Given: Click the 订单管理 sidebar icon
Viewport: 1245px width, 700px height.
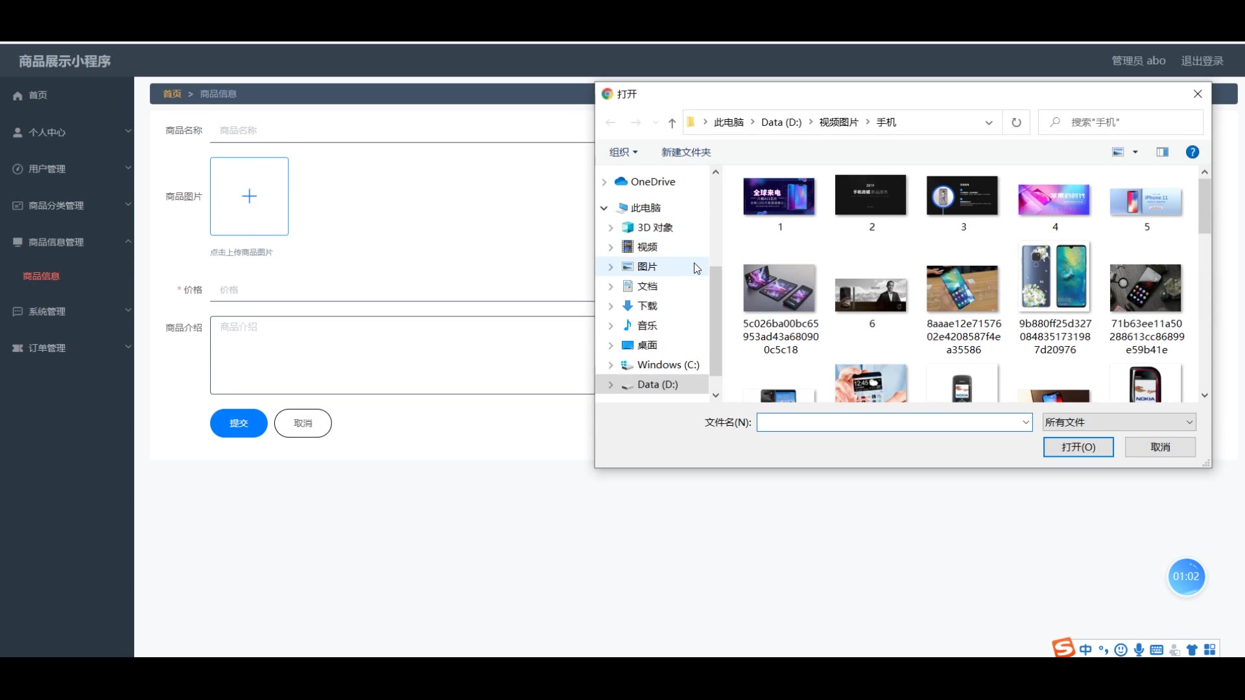Looking at the screenshot, I should tap(18, 348).
